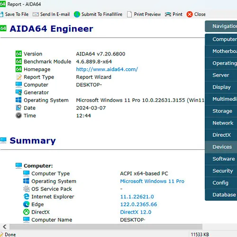
Task: Select Software in the navigation panel
Action: [221, 159]
